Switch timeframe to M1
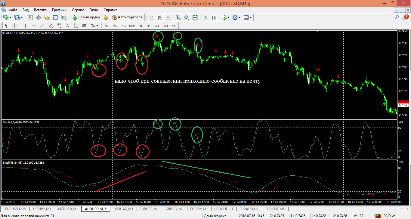411x219 pixels. click(107, 26)
